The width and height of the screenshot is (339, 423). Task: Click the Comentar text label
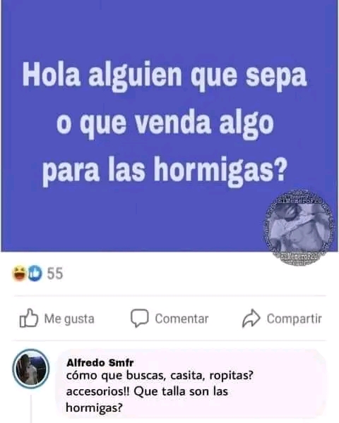click(x=182, y=319)
